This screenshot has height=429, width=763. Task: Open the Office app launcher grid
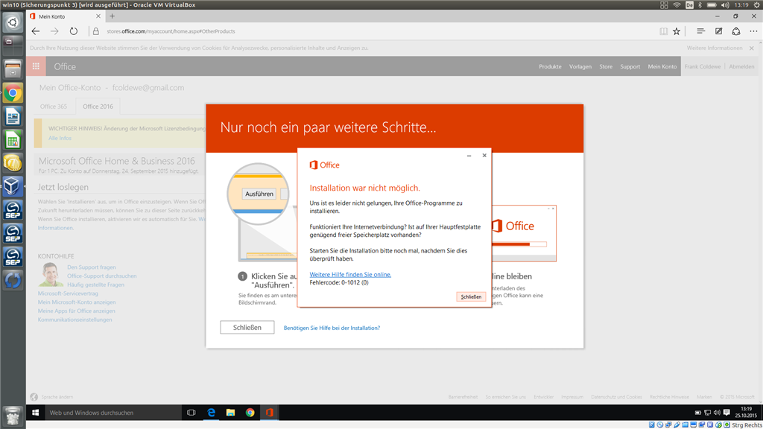coord(36,66)
